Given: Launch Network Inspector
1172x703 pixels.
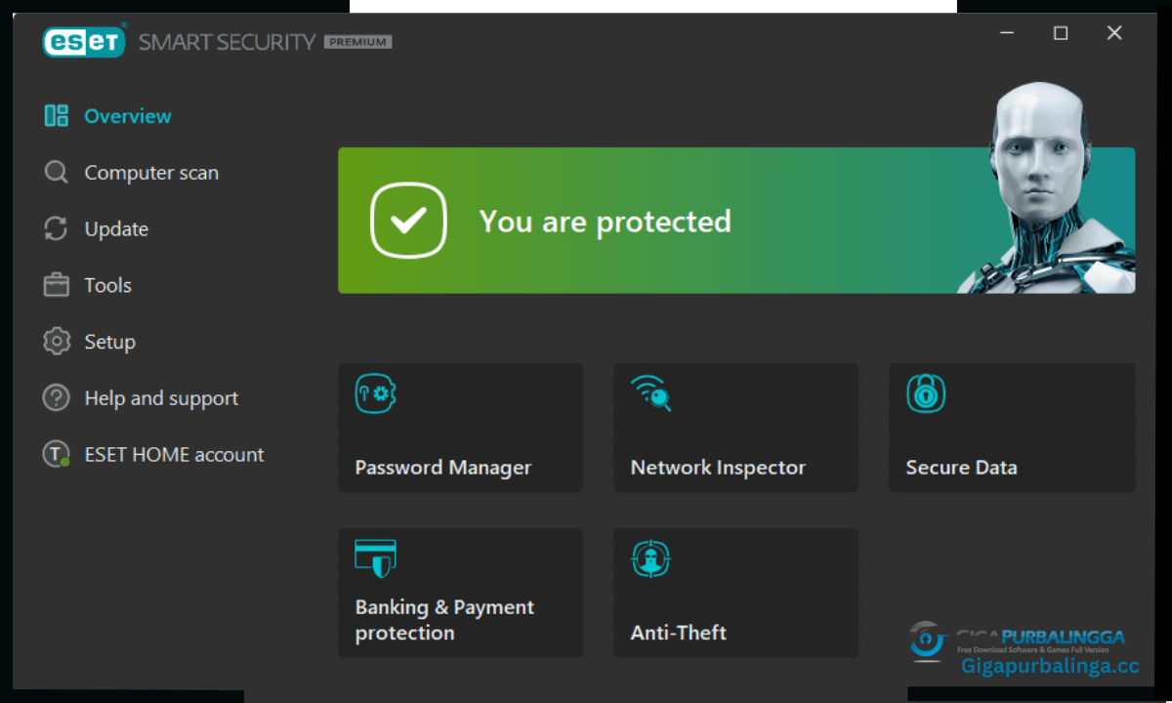Looking at the screenshot, I should 735,428.
